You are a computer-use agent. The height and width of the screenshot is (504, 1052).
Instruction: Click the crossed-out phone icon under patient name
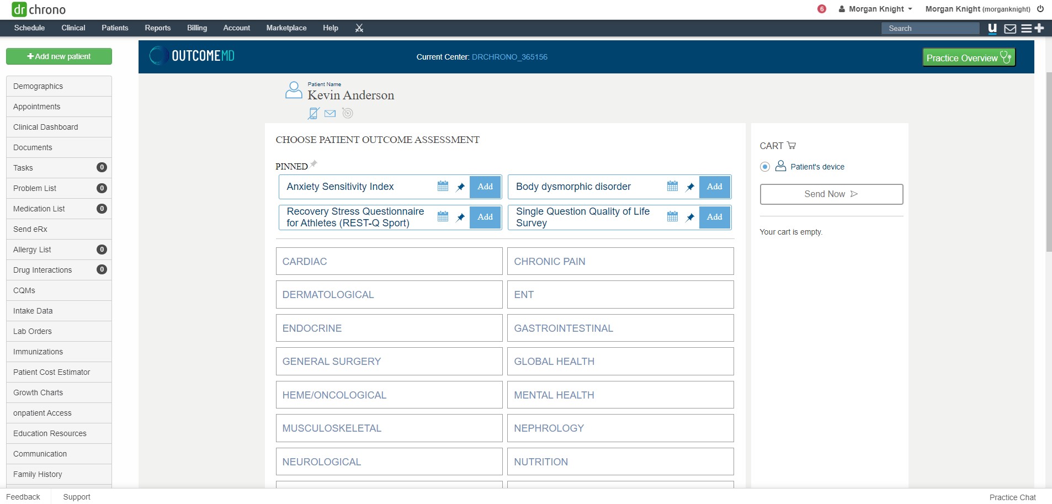pyautogui.click(x=314, y=114)
